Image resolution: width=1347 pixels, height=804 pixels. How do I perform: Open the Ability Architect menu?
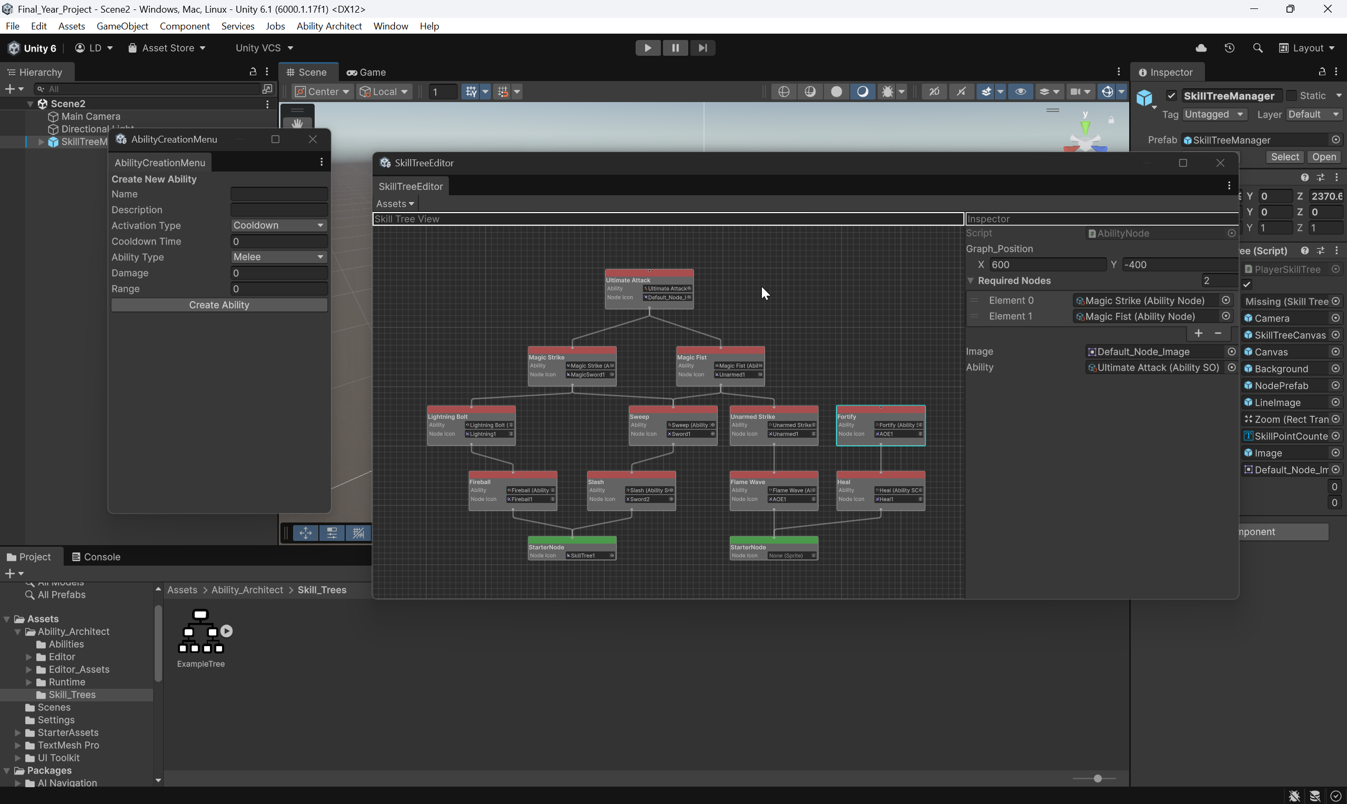[x=329, y=26]
